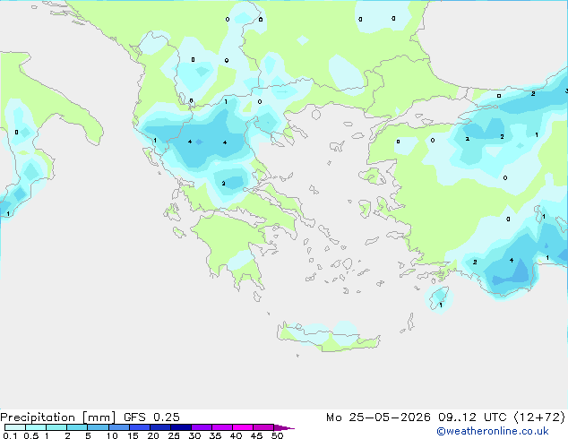This screenshot has height=439, width=568.
Task: Click the 1–2 mm legend color swatch
Action: click(x=56, y=427)
